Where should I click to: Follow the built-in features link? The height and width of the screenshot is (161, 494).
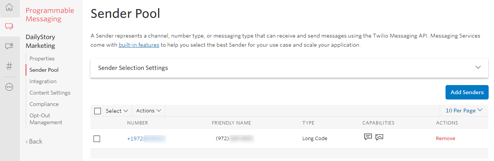tap(139, 45)
